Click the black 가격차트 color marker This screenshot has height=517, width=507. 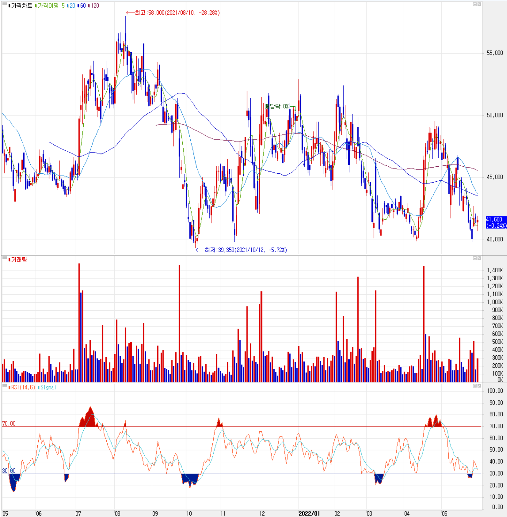(9, 6)
